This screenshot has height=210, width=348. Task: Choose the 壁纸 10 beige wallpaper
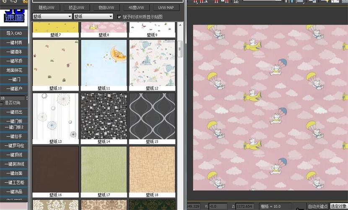pos(55,63)
